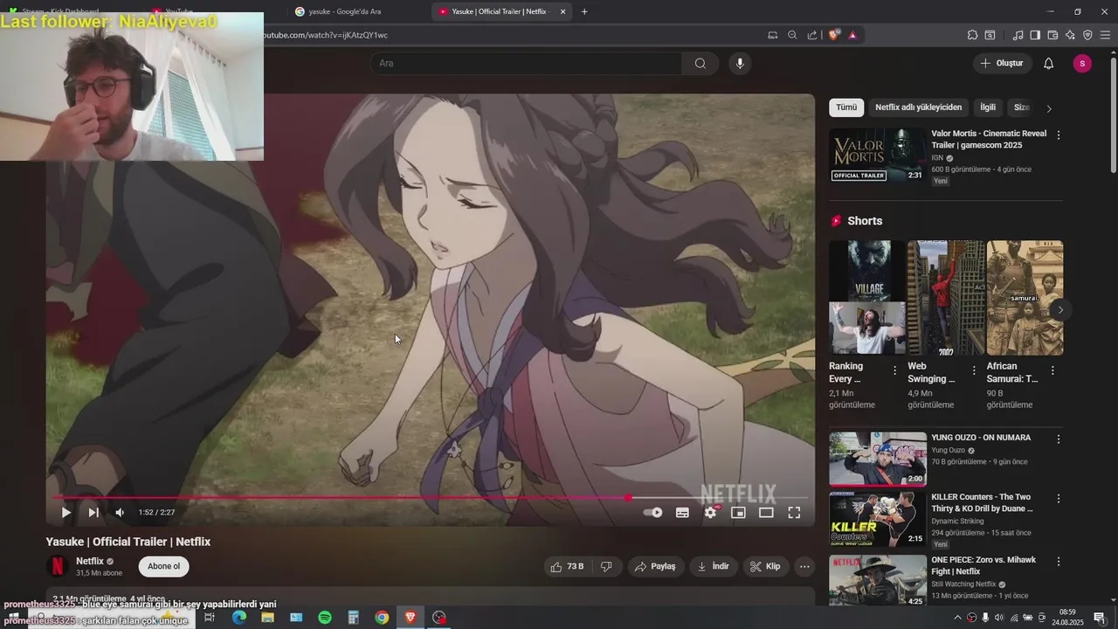The height and width of the screenshot is (629, 1118).
Task: Open video player settings gear
Action: click(710, 513)
